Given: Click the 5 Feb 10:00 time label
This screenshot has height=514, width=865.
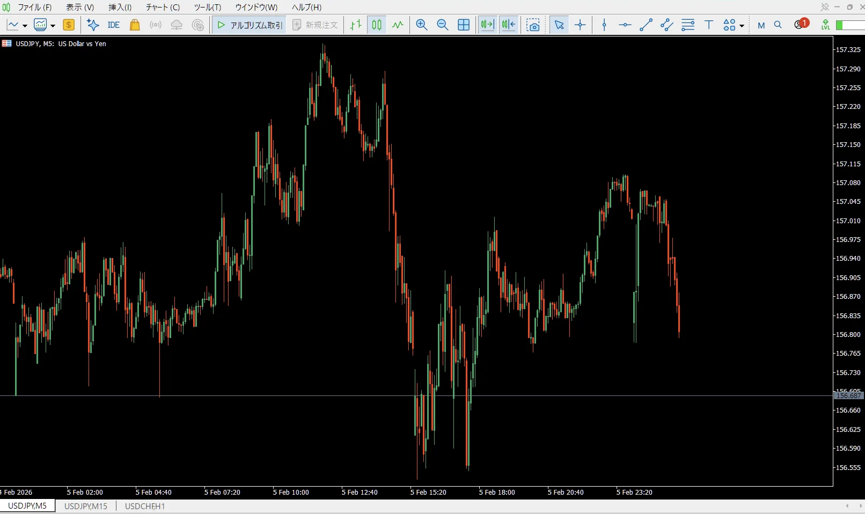Looking at the screenshot, I should coord(291,492).
